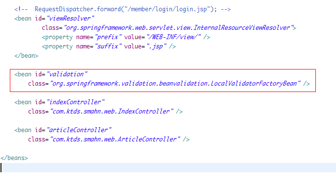Click the indexController bean id
This screenshot has width=336, height=184.
(76, 102)
